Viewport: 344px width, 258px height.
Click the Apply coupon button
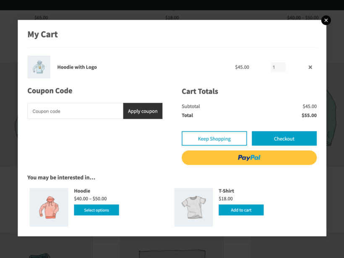pos(143,111)
